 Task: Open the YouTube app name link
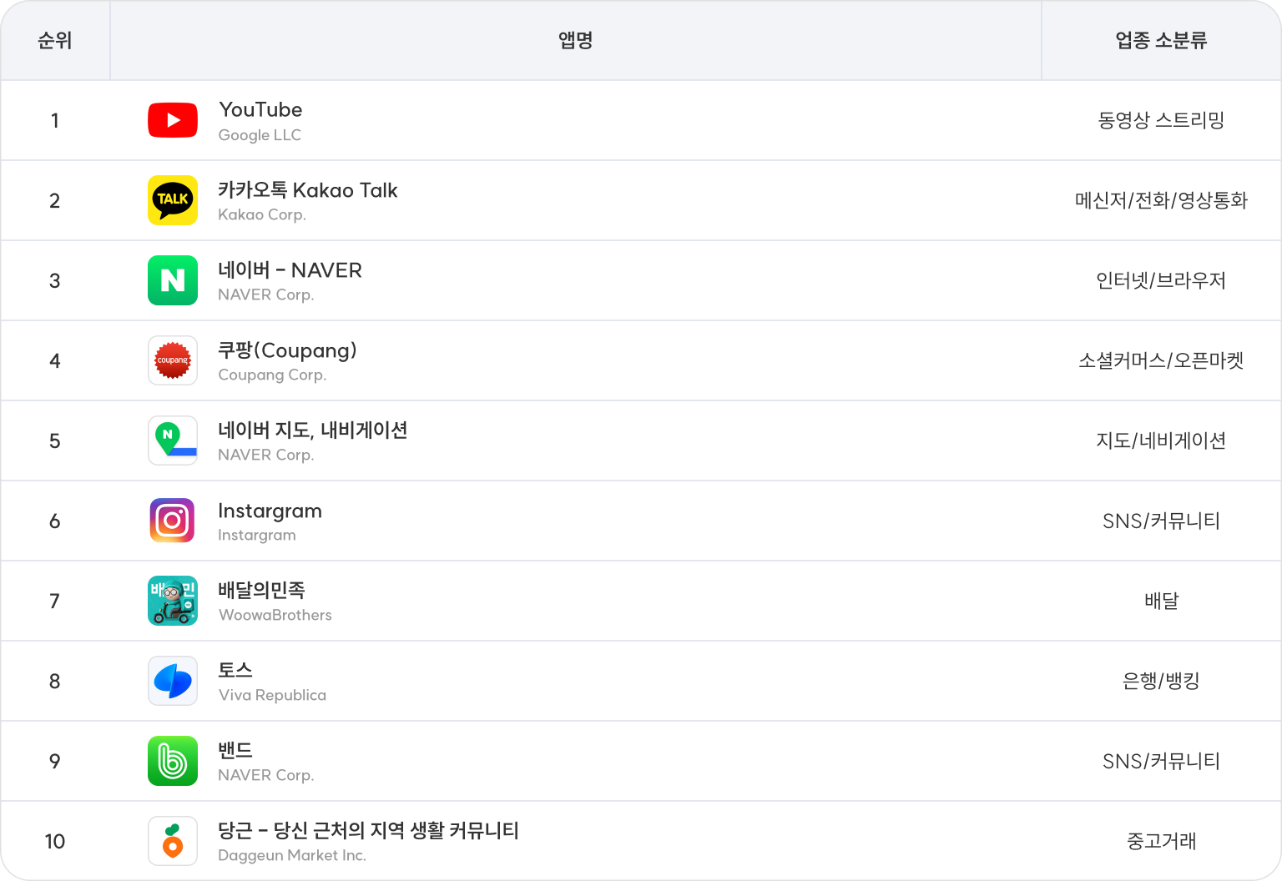260,110
